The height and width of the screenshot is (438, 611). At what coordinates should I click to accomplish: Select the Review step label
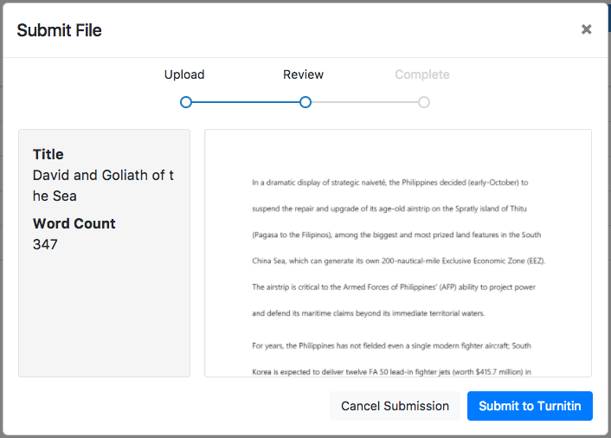303,74
